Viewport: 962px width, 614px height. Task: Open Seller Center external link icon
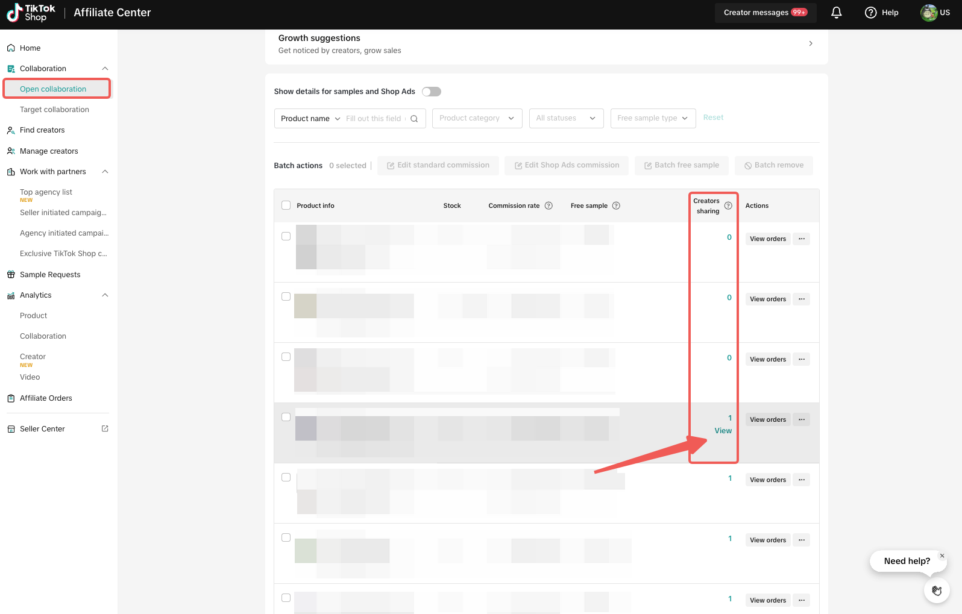click(x=105, y=428)
